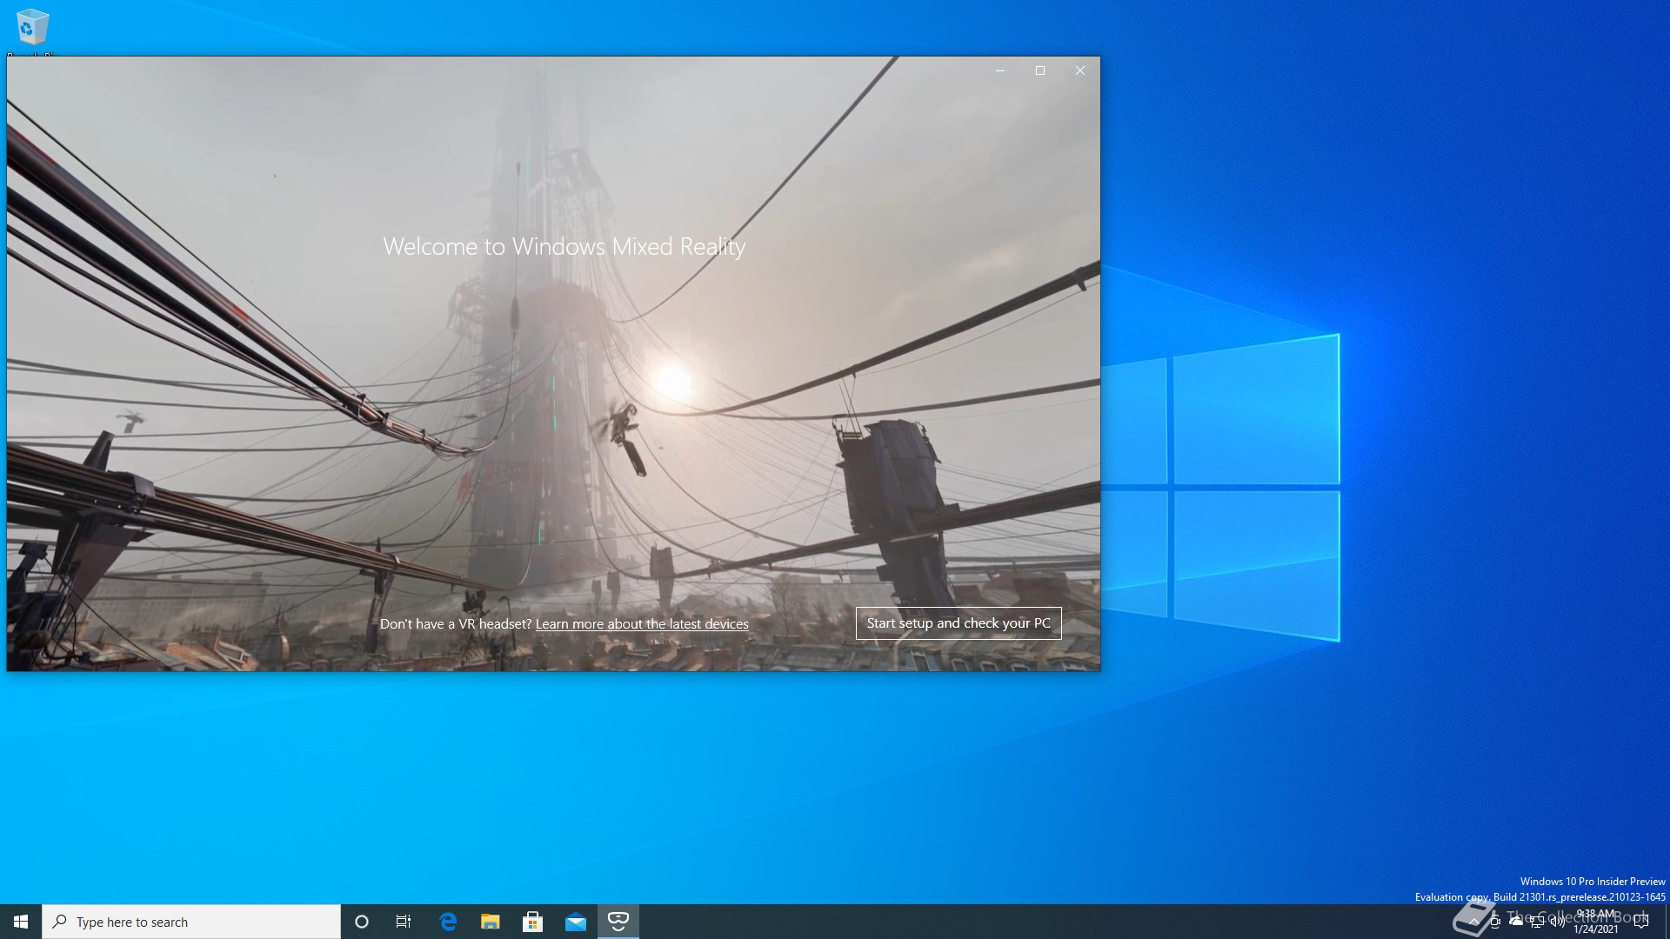1670x939 pixels.
Task: Focus the Type here to search box
Action: 191,922
